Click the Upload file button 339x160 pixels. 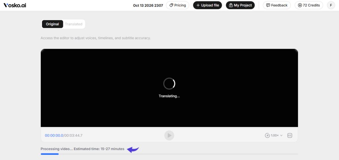pos(207,5)
